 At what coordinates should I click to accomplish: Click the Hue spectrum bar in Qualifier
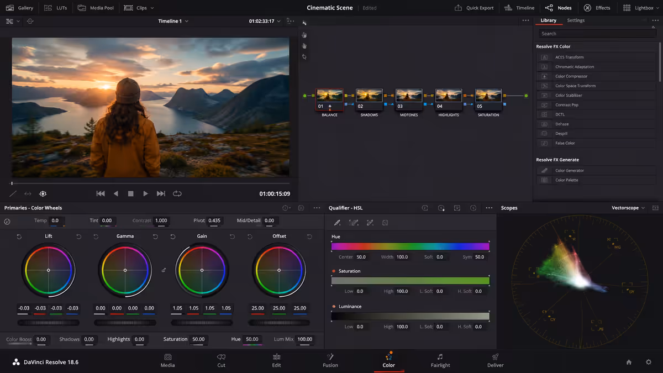coord(410,246)
